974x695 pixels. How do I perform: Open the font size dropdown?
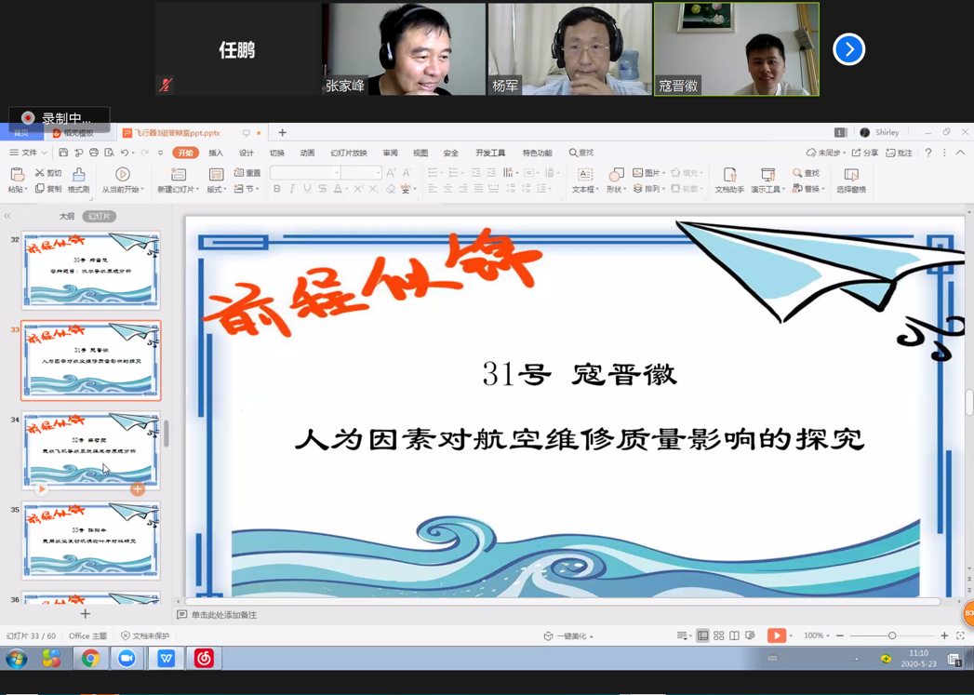378,173
